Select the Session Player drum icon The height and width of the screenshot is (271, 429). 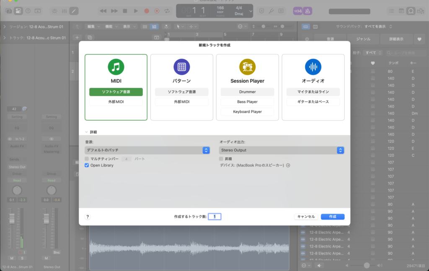coord(247,67)
